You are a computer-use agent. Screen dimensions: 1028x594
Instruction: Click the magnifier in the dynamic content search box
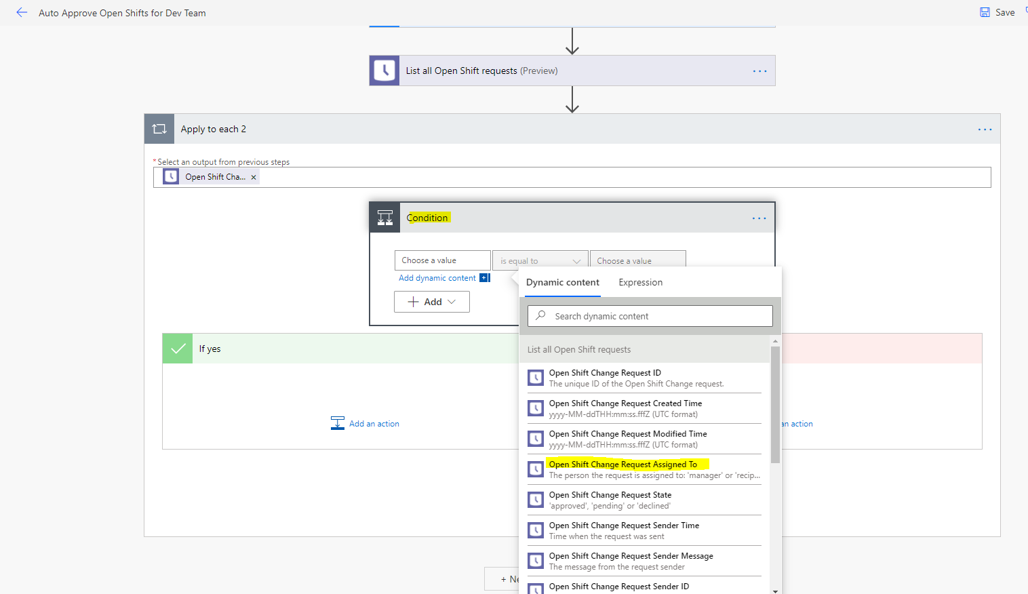pos(540,315)
